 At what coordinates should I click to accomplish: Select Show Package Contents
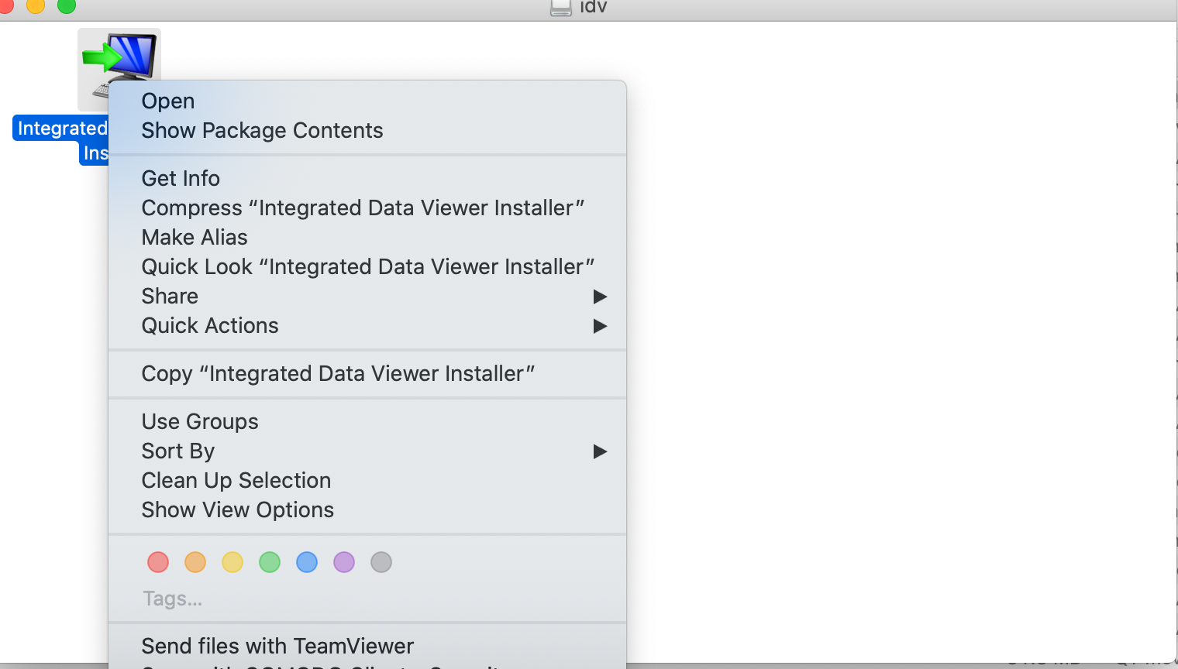pyautogui.click(x=262, y=131)
